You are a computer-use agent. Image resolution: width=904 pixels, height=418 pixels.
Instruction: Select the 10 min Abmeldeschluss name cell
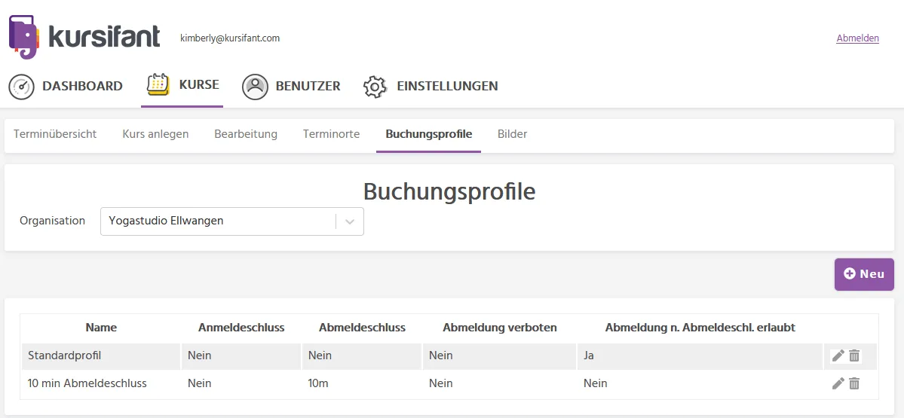(101, 383)
